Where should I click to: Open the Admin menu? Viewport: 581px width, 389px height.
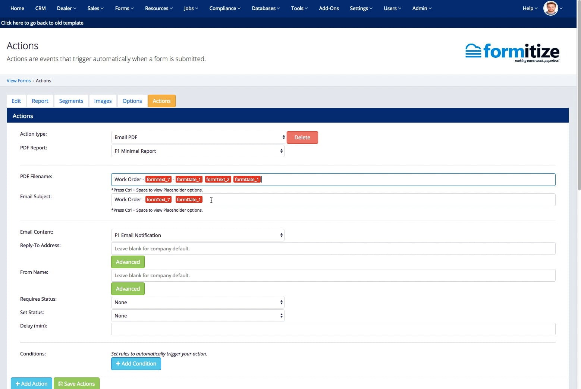coord(422,8)
